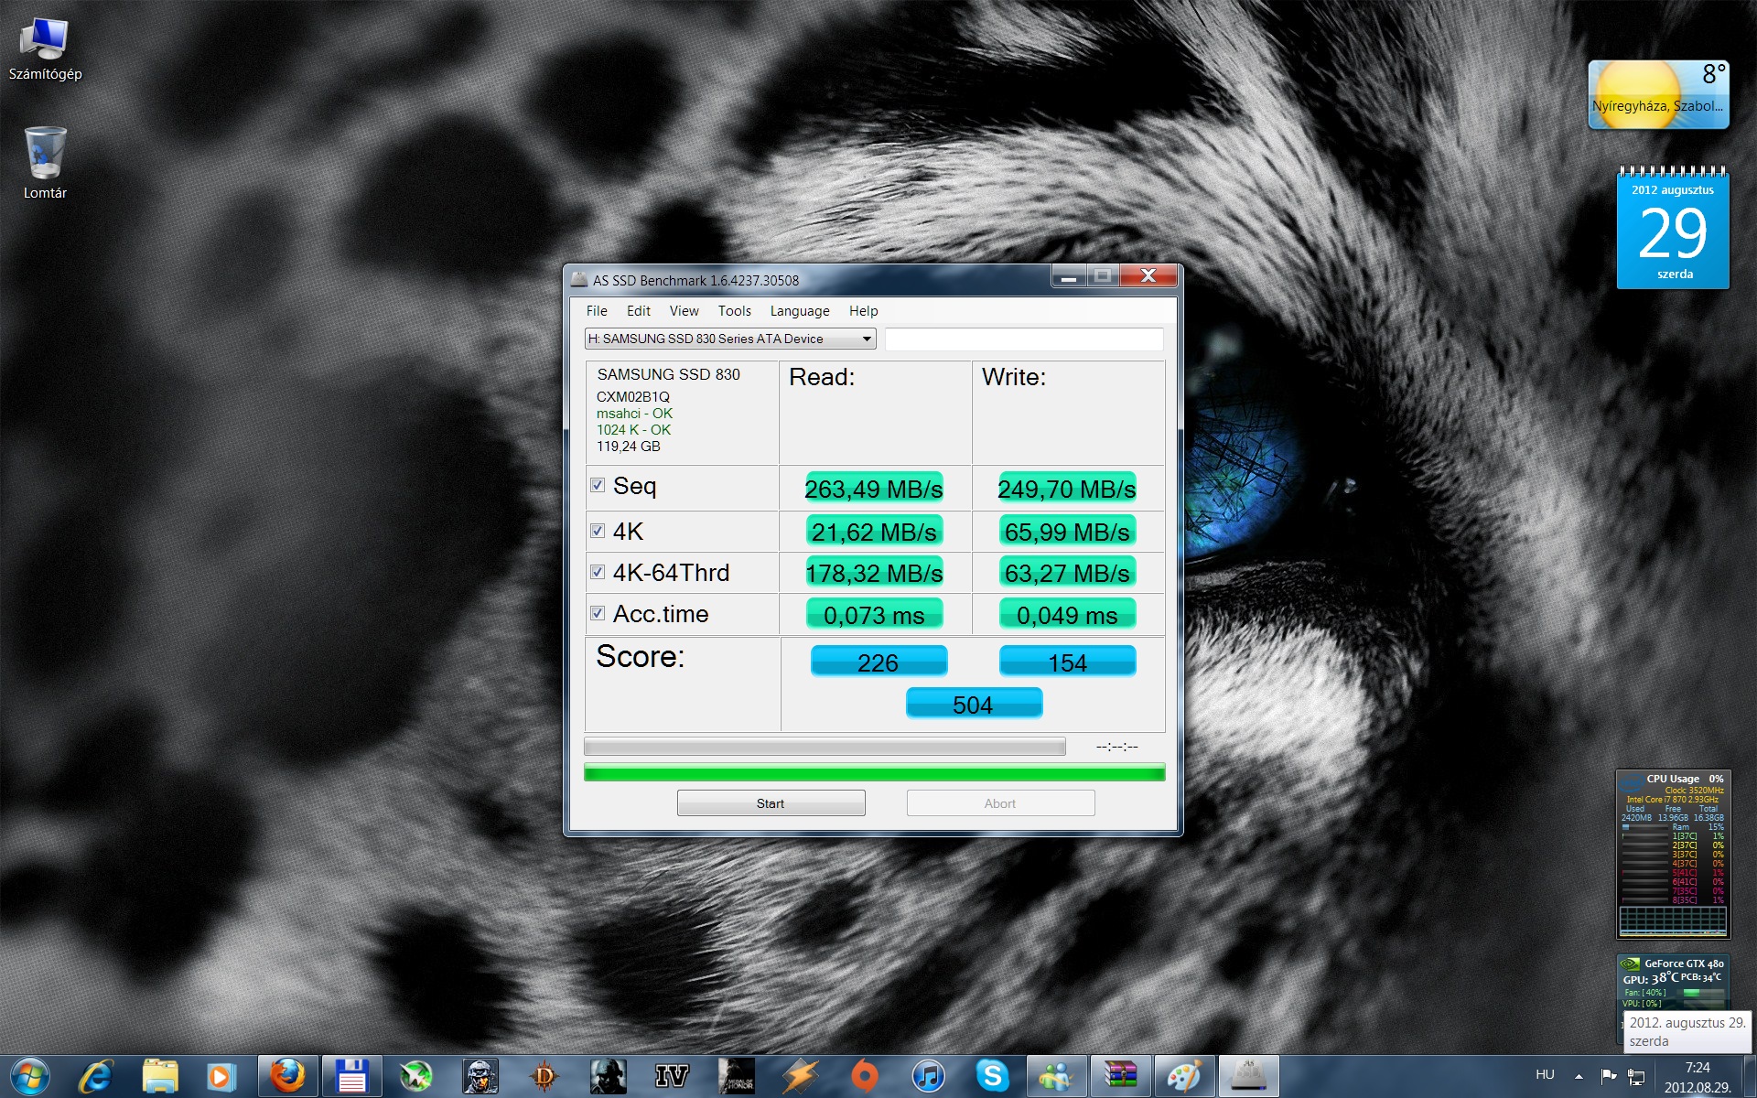Click 4K-64Thrd read value 178,32 MB/s
Viewport: 1757px width, 1098px height.
click(874, 573)
